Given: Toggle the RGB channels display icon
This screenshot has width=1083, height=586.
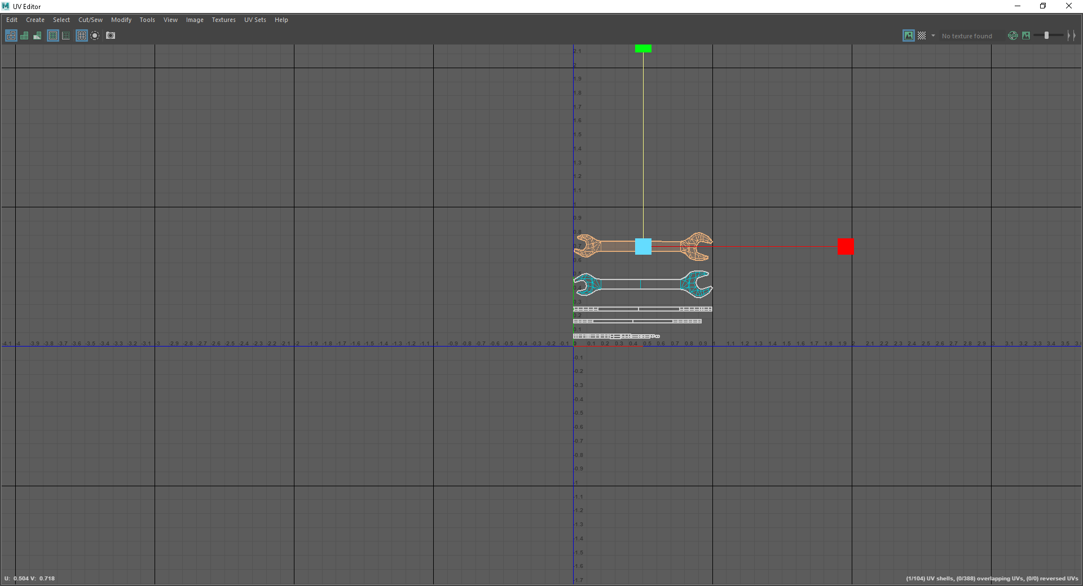Looking at the screenshot, I should 1013,35.
